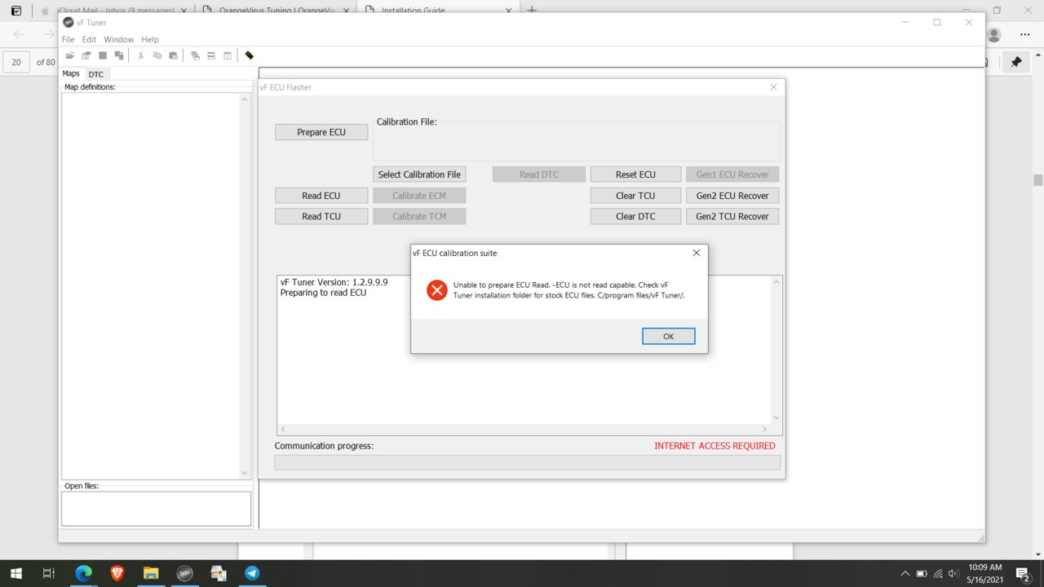Click the Gen2 ECU Recover button
This screenshot has width=1044, height=587.
[732, 196]
